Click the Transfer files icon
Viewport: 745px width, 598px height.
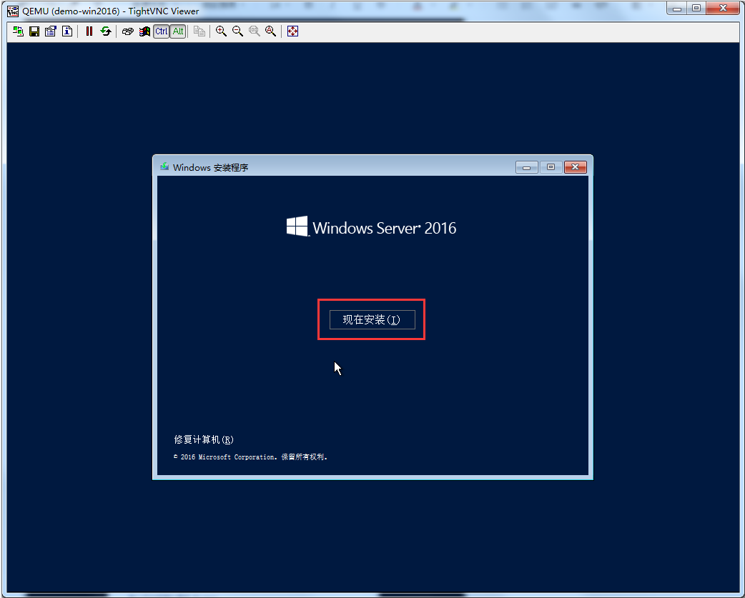pyautogui.click(x=199, y=31)
